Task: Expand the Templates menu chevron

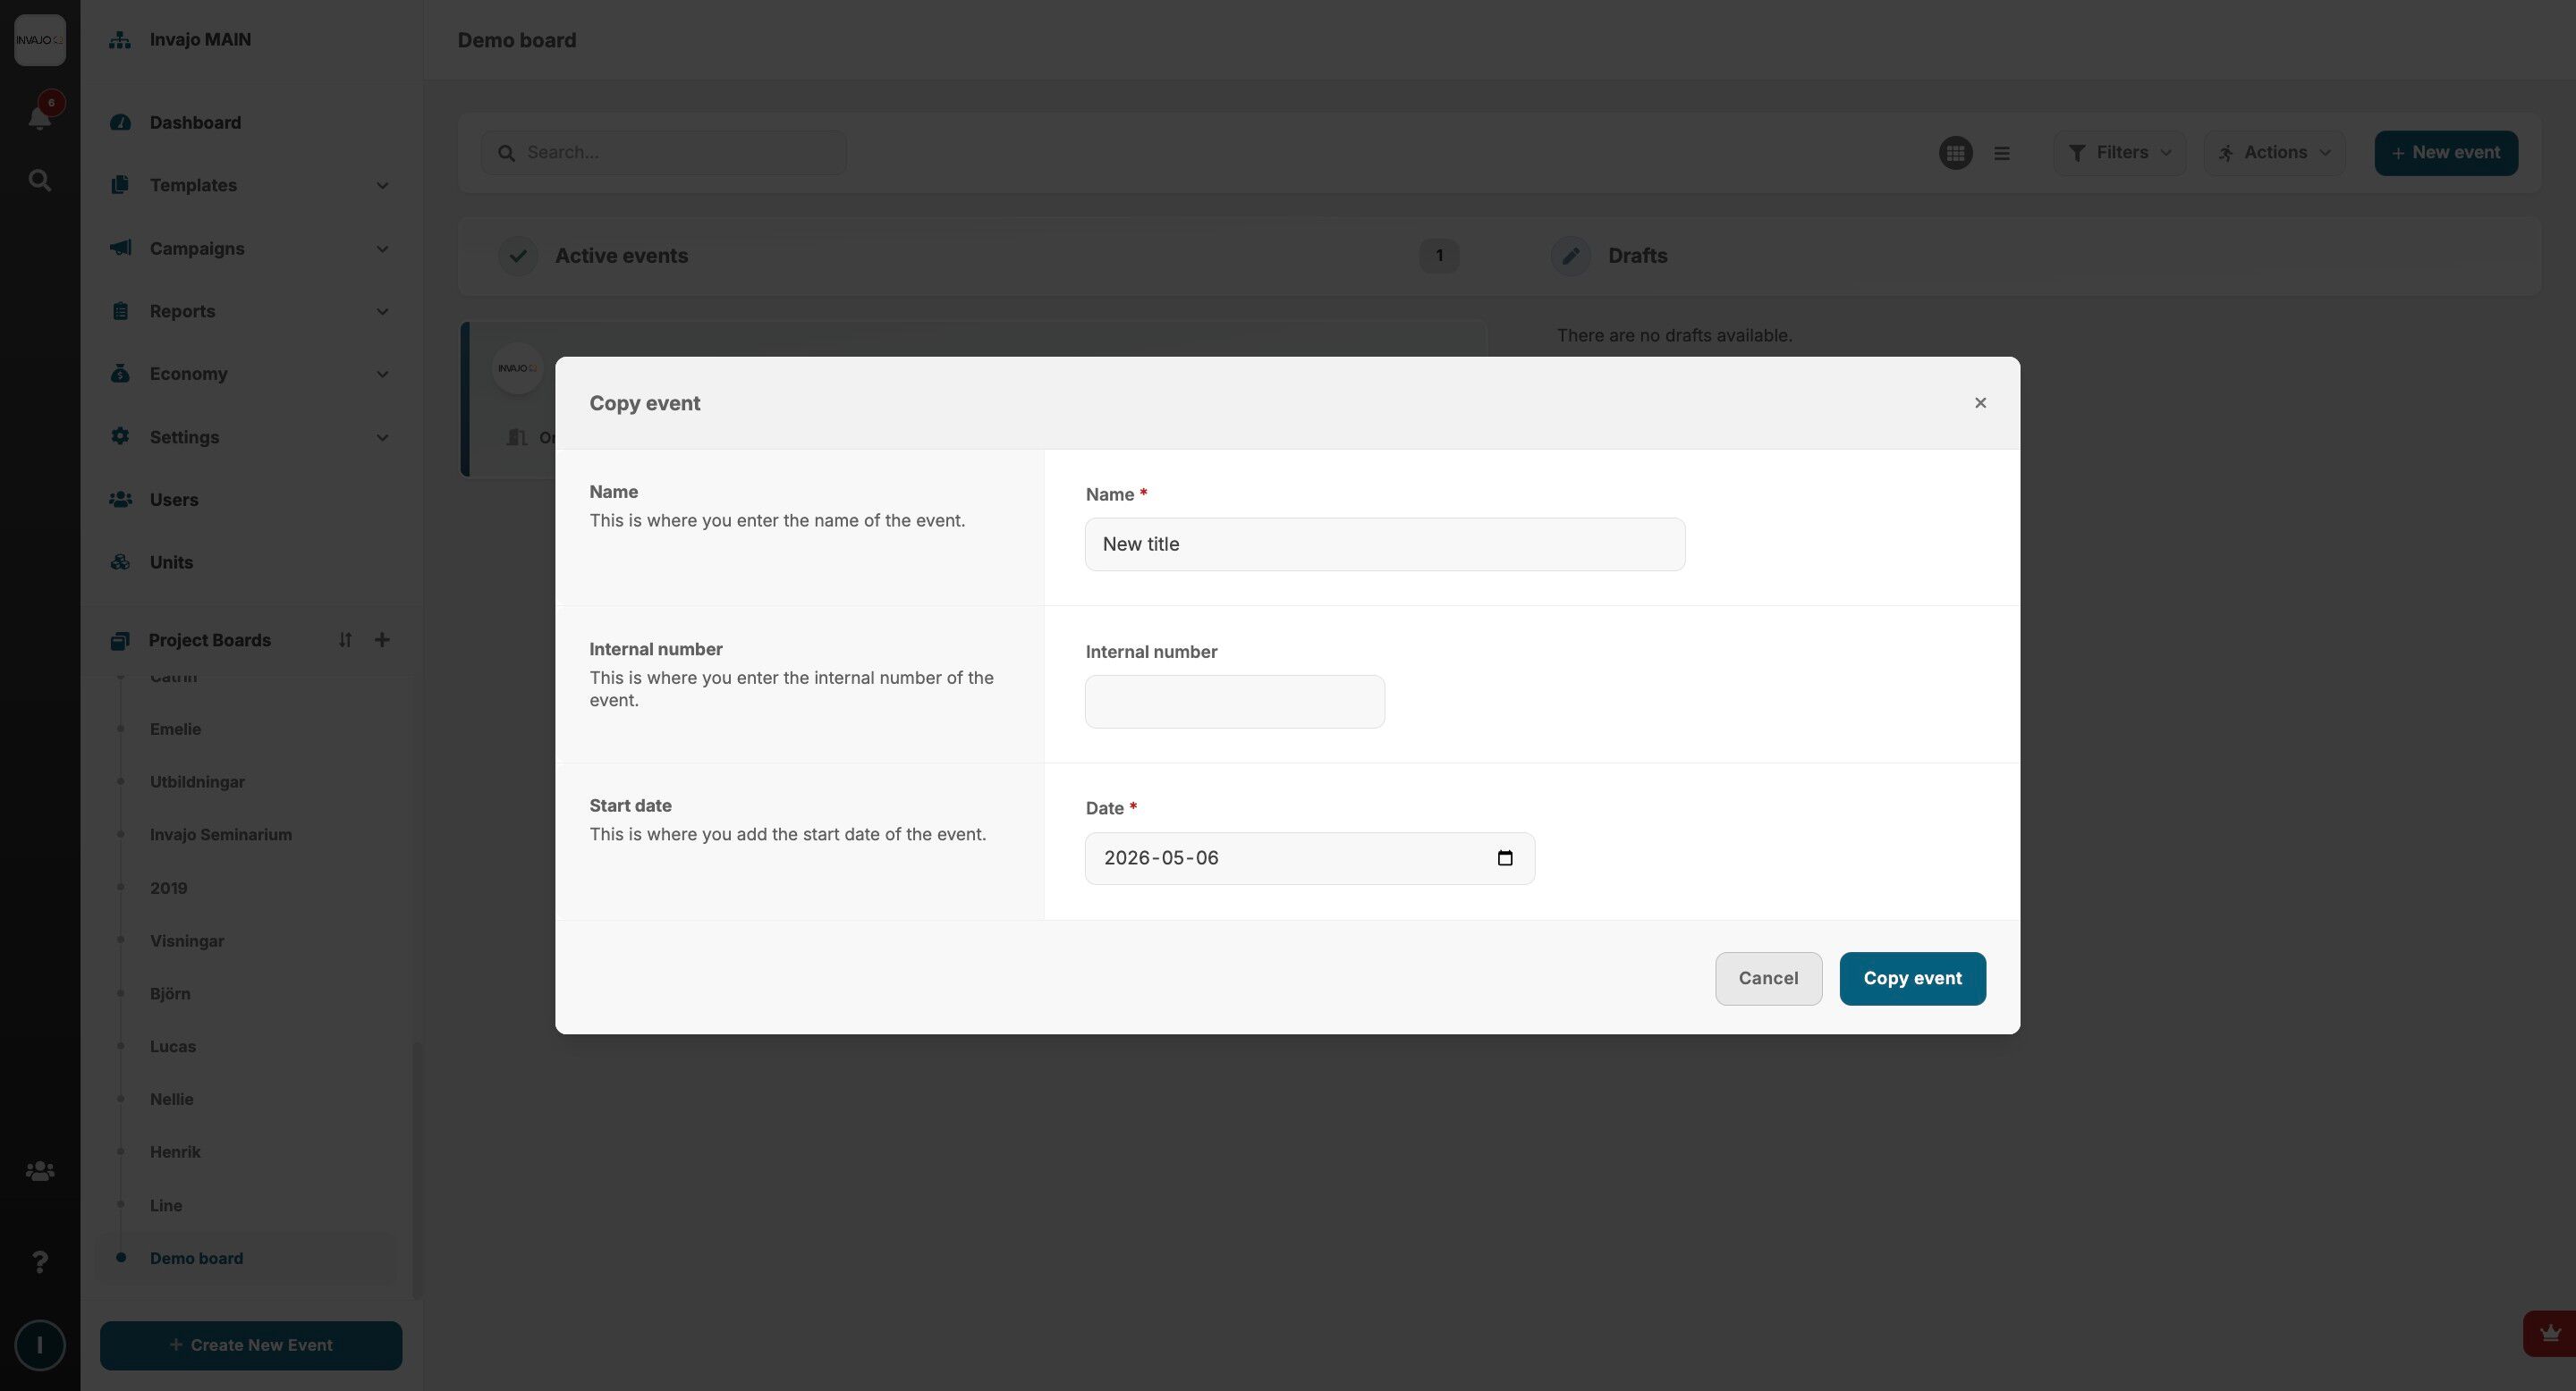Action: (382, 186)
